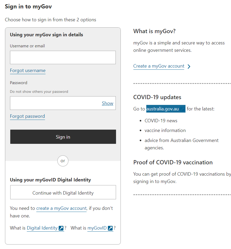Viewport: 231px width, 249px height.
Task: Click the Proof of COVID-19 vaccination heading
Action: tap(173, 162)
